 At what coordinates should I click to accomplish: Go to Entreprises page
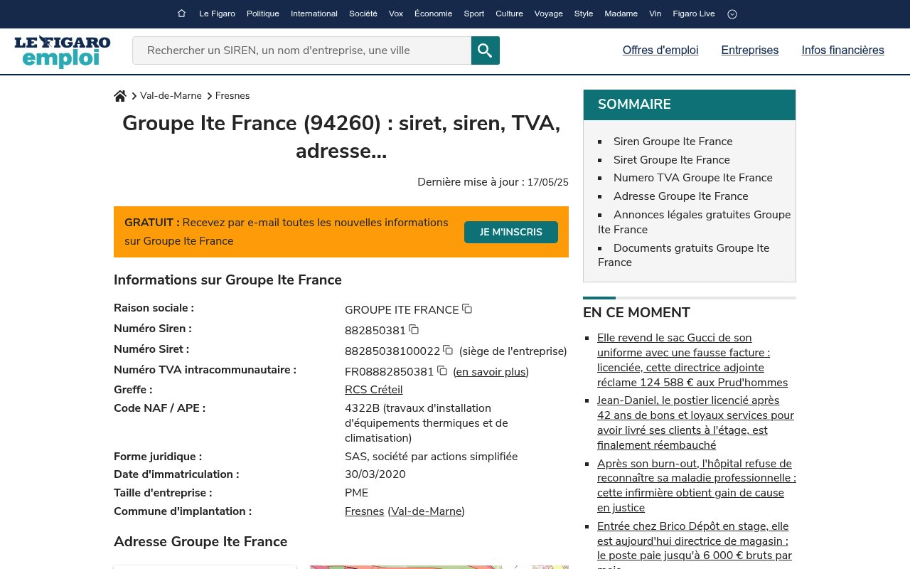750,50
